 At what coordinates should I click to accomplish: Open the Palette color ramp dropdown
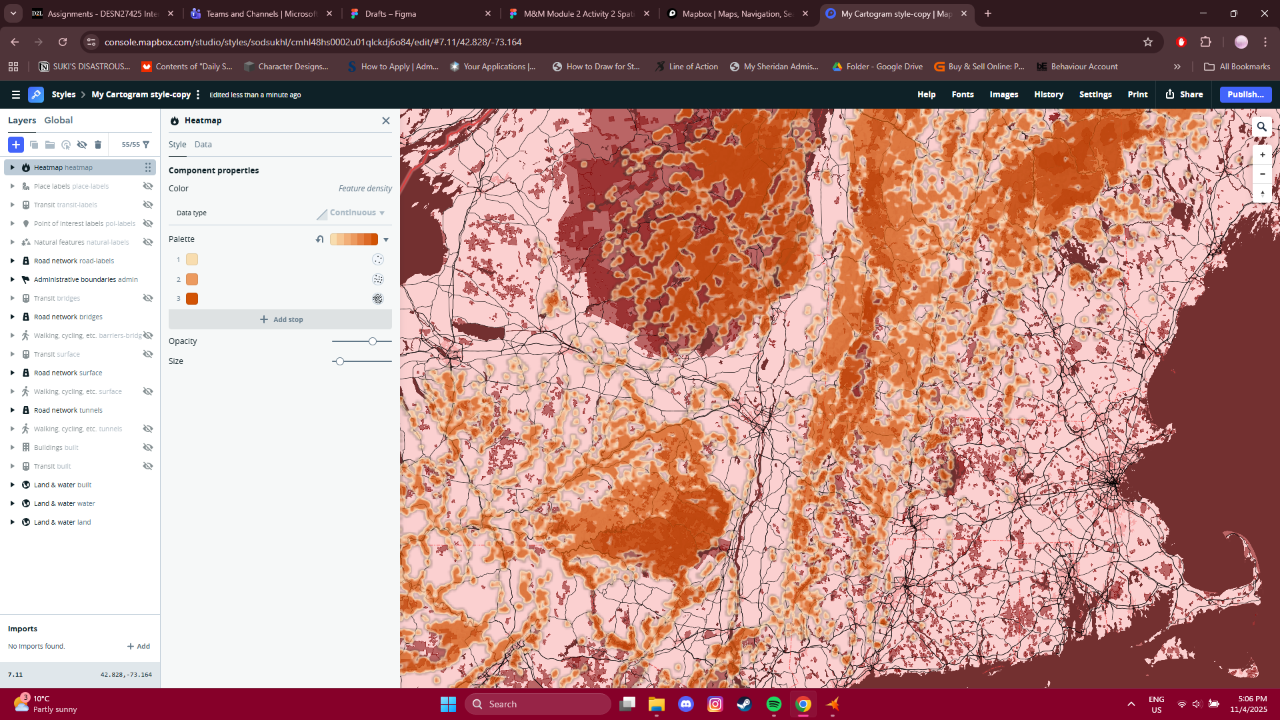click(386, 239)
